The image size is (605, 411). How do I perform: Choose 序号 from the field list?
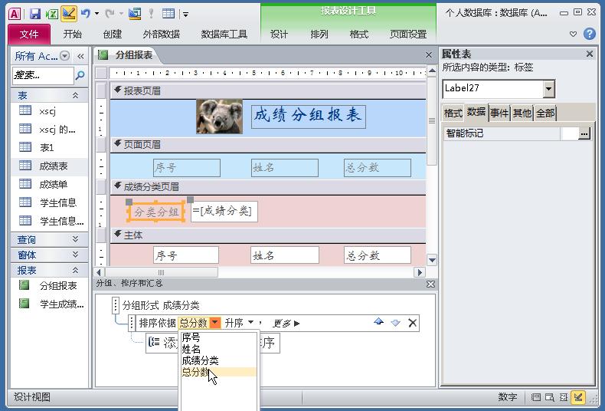(218, 337)
